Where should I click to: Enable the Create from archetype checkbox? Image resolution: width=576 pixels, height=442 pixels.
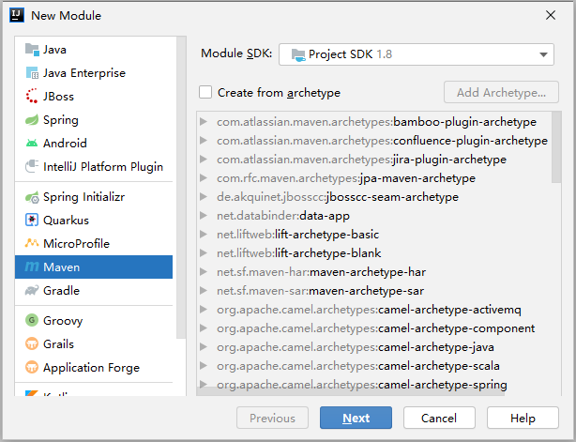tap(205, 93)
